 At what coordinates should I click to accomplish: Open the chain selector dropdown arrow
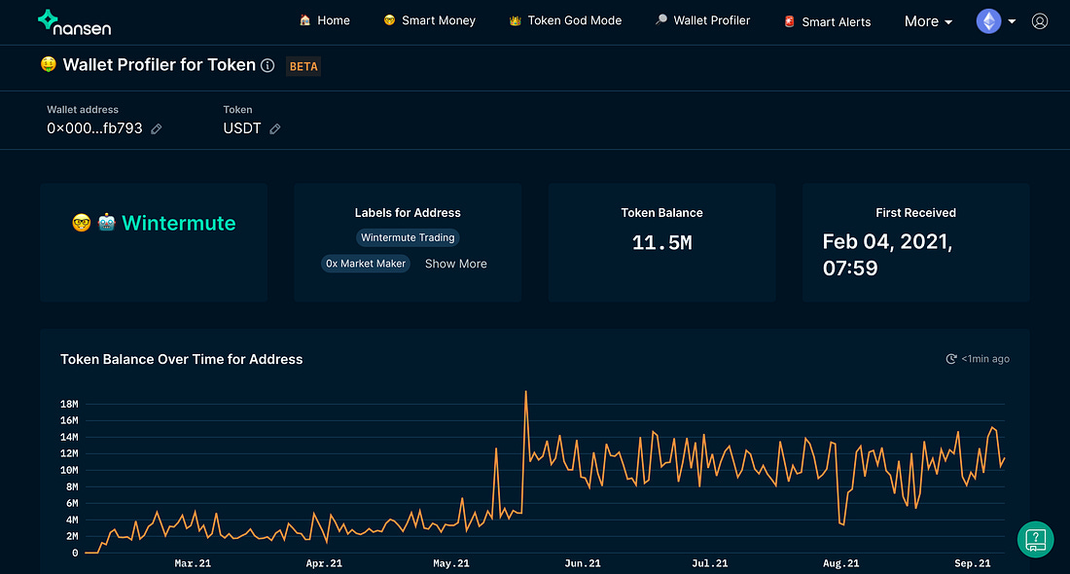1013,21
